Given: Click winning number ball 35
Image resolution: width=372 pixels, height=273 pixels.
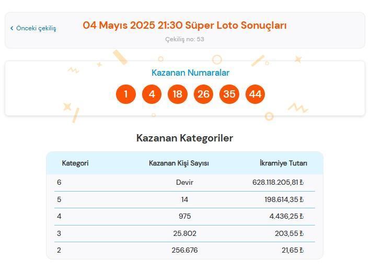Looking at the screenshot, I should (x=229, y=94).
